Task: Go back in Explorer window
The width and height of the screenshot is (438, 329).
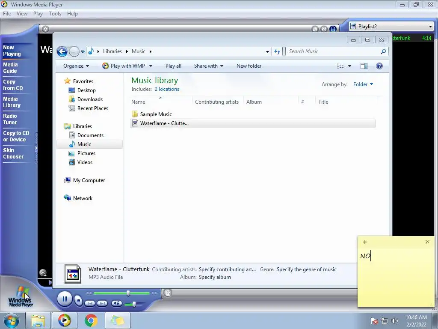Action: [x=62, y=51]
